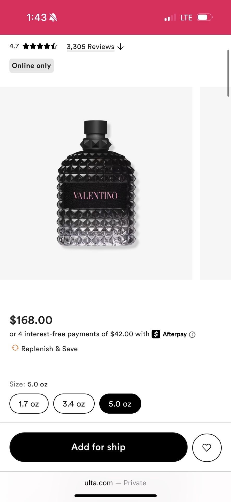This screenshot has width=231, height=502.
Task: Tap the star rating next to 4.7
Action: (x=40, y=46)
